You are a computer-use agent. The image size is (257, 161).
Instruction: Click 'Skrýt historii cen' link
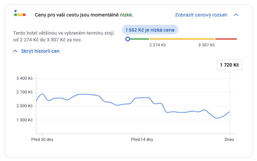pos(40,51)
